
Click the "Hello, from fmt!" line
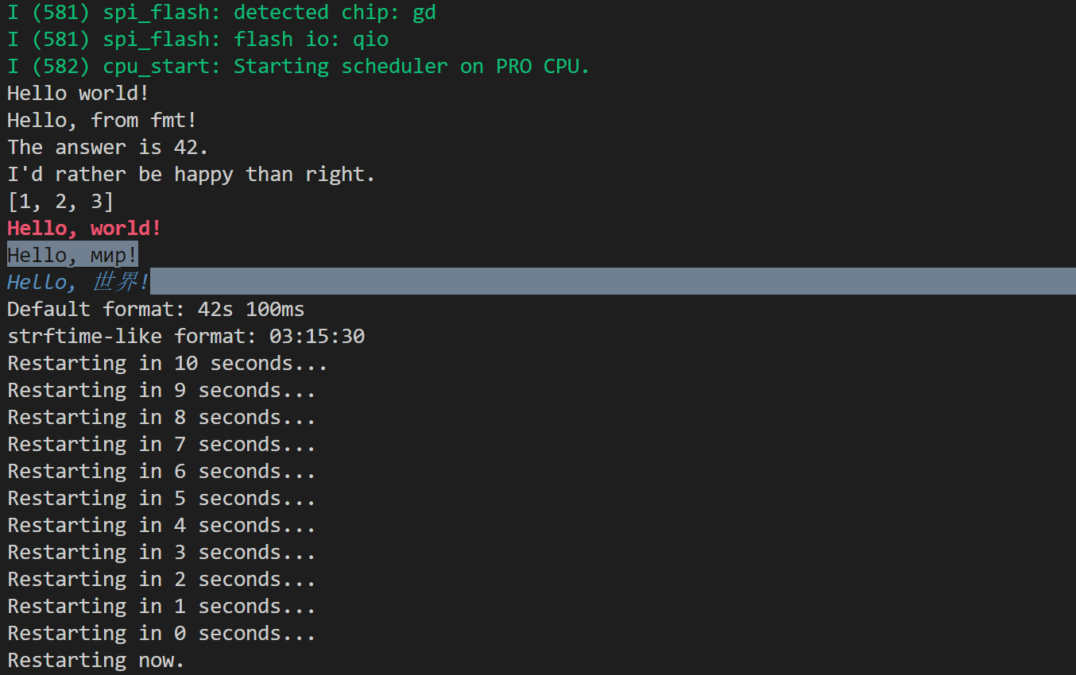coord(102,121)
